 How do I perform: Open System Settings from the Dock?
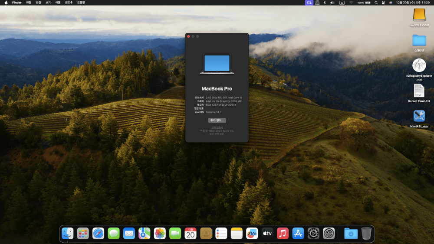(x=329, y=234)
